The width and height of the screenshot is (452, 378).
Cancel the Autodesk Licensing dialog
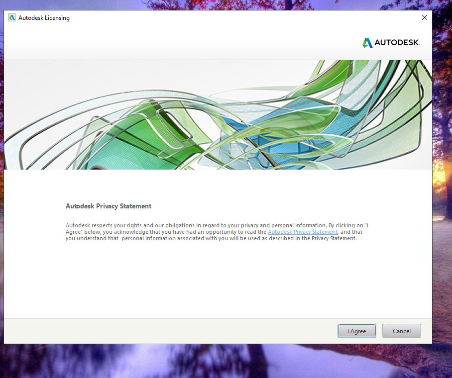coord(401,331)
